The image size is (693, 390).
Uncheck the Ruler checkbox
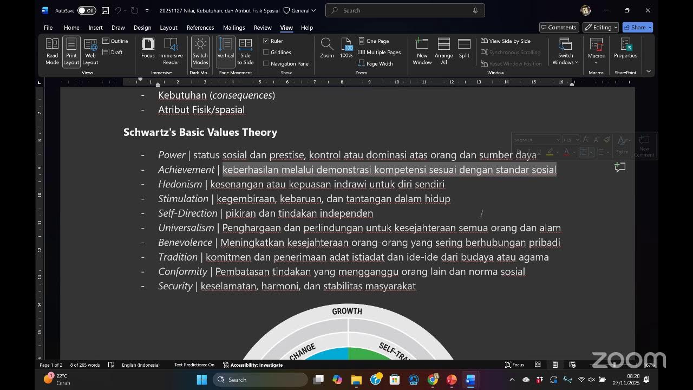coord(266,41)
